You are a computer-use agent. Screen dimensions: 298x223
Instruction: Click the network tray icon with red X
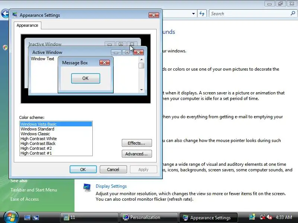pos(262,217)
